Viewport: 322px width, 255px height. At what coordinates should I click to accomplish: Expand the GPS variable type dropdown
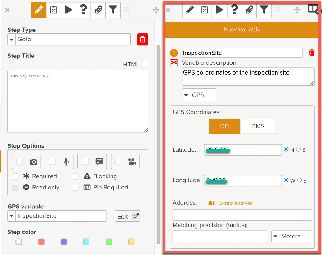click(x=199, y=95)
